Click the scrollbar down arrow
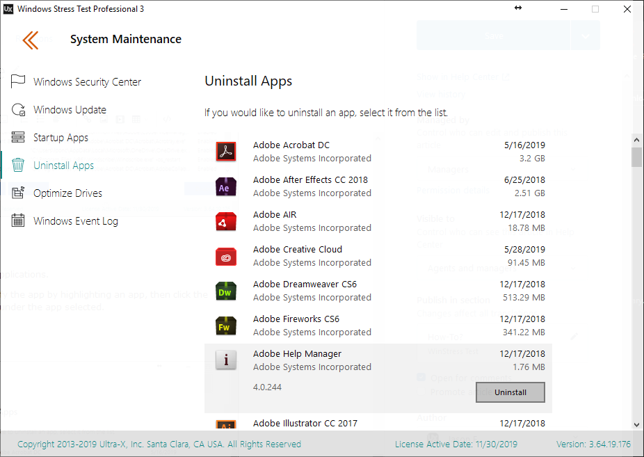Image resolution: width=644 pixels, height=457 pixels. coord(636,424)
